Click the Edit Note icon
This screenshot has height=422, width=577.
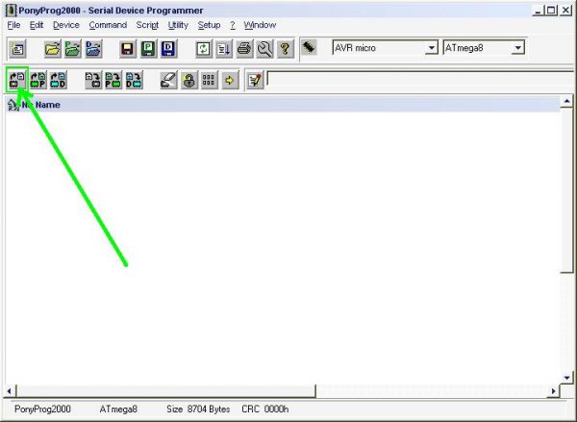254,81
